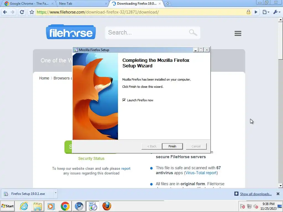Open the Virus-Total report link
Screen dimensions: 283x212
pyautogui.click(x=201, y=173)
